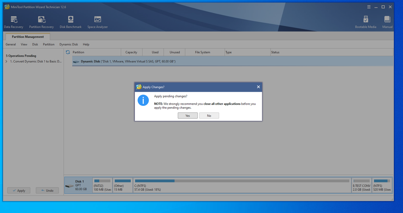This screenshot has height=213, width=403.
Task: Click the Undo button
Action: tap(47, 190)
